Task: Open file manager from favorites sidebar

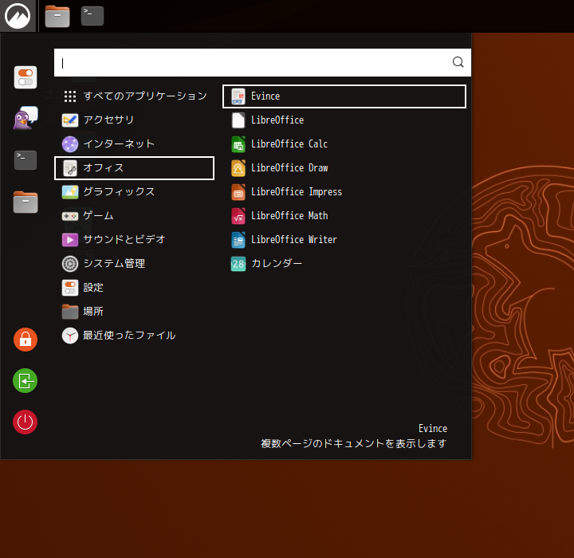Action: pos(26,202)
